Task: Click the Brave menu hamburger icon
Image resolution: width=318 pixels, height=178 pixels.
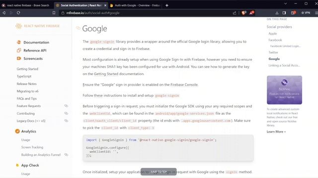Action: point(316,13)
